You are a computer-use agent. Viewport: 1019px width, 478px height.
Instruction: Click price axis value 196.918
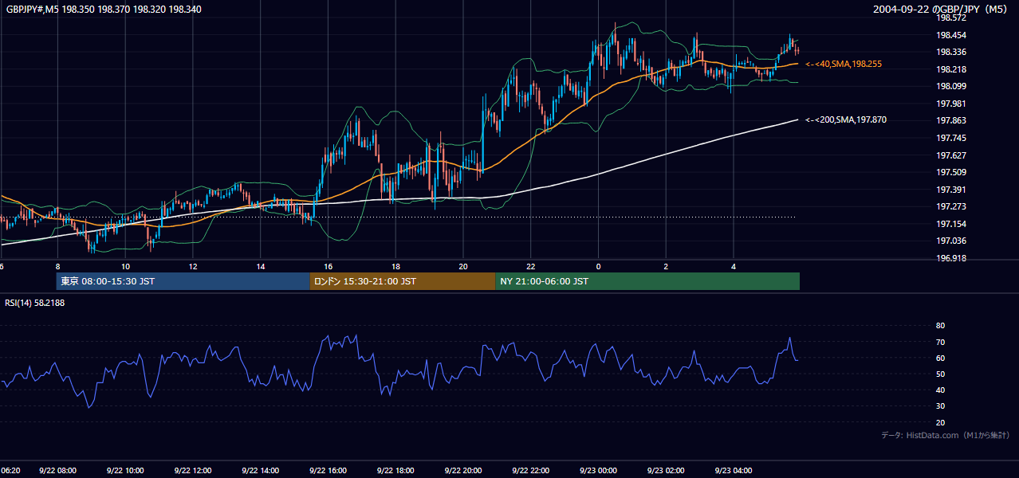(951, 258)
